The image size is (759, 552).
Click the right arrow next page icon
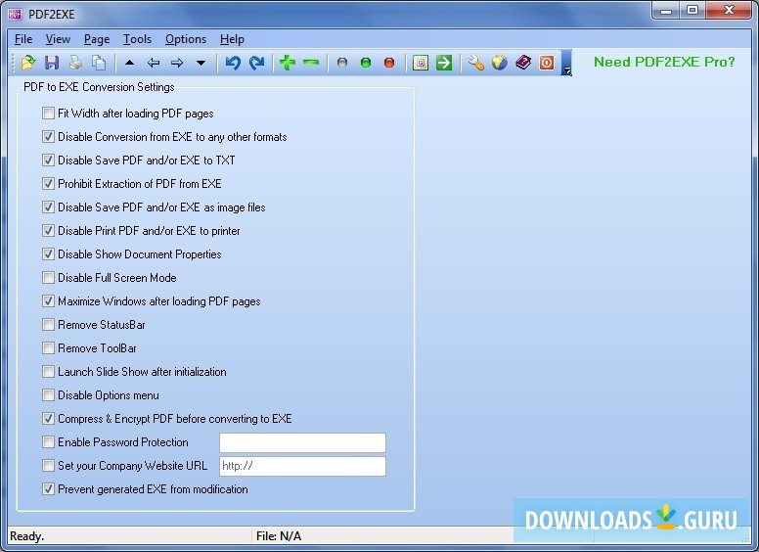point(177,63)
